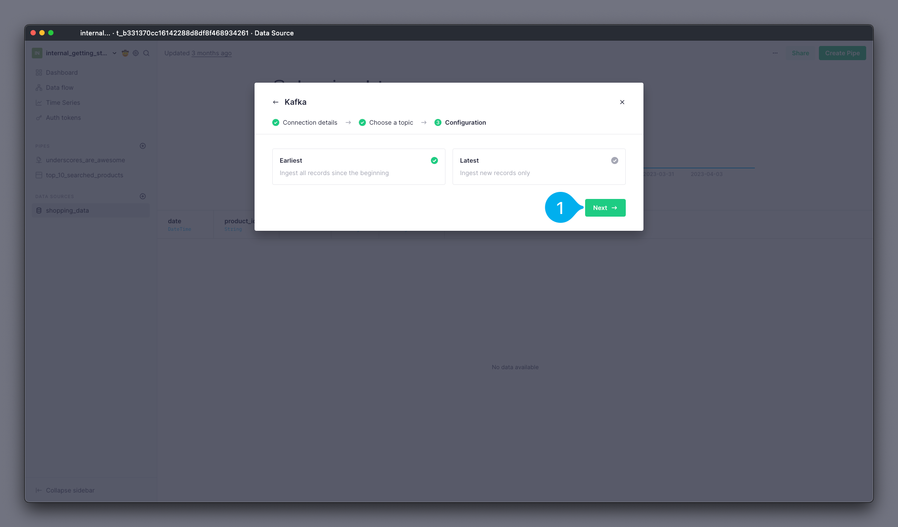Click the 'No data available' message
This screenshot has width=898, height=527.
[515, 367]
